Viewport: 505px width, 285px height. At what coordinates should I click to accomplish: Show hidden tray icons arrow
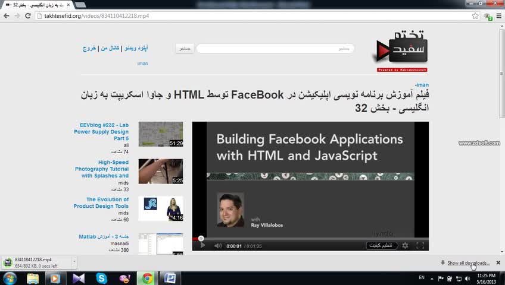click(x=432, y=278)
